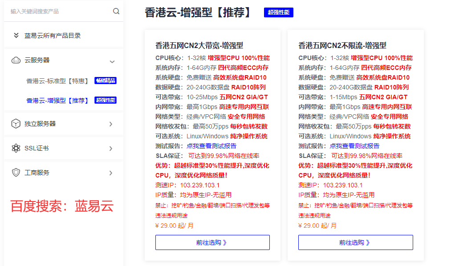The width and height of the screenshot is (451, 266).
Task: Collapse the 云服务器 menu chevron
Action: click(x=112, y=61)
